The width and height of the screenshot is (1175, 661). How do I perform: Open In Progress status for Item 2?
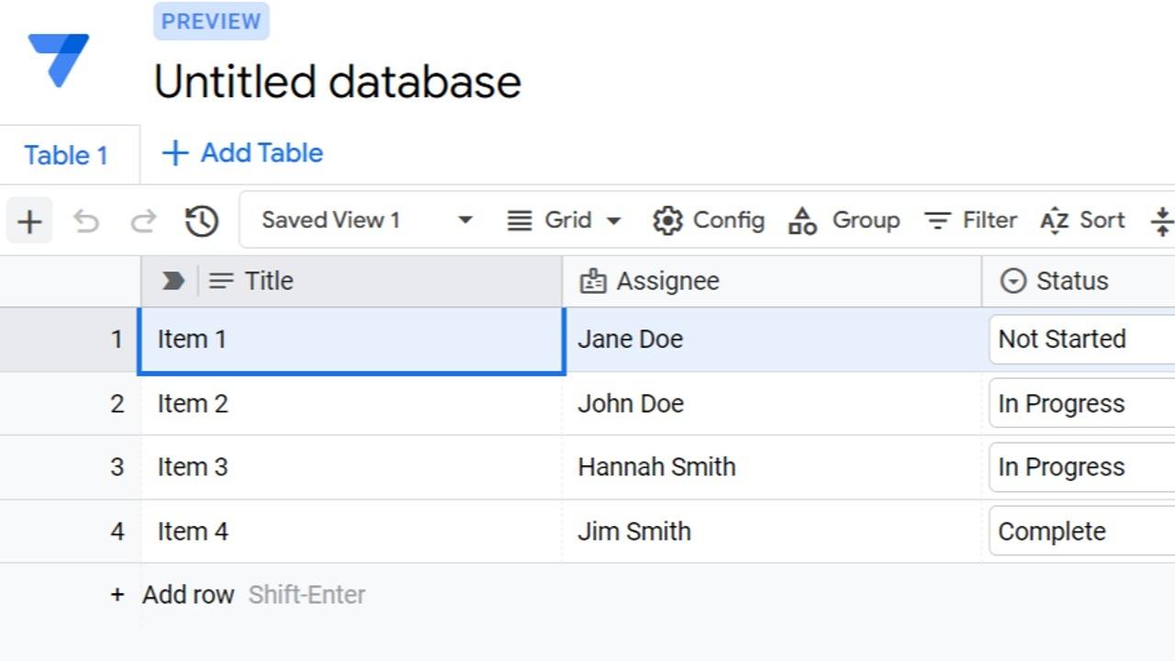1081,404
